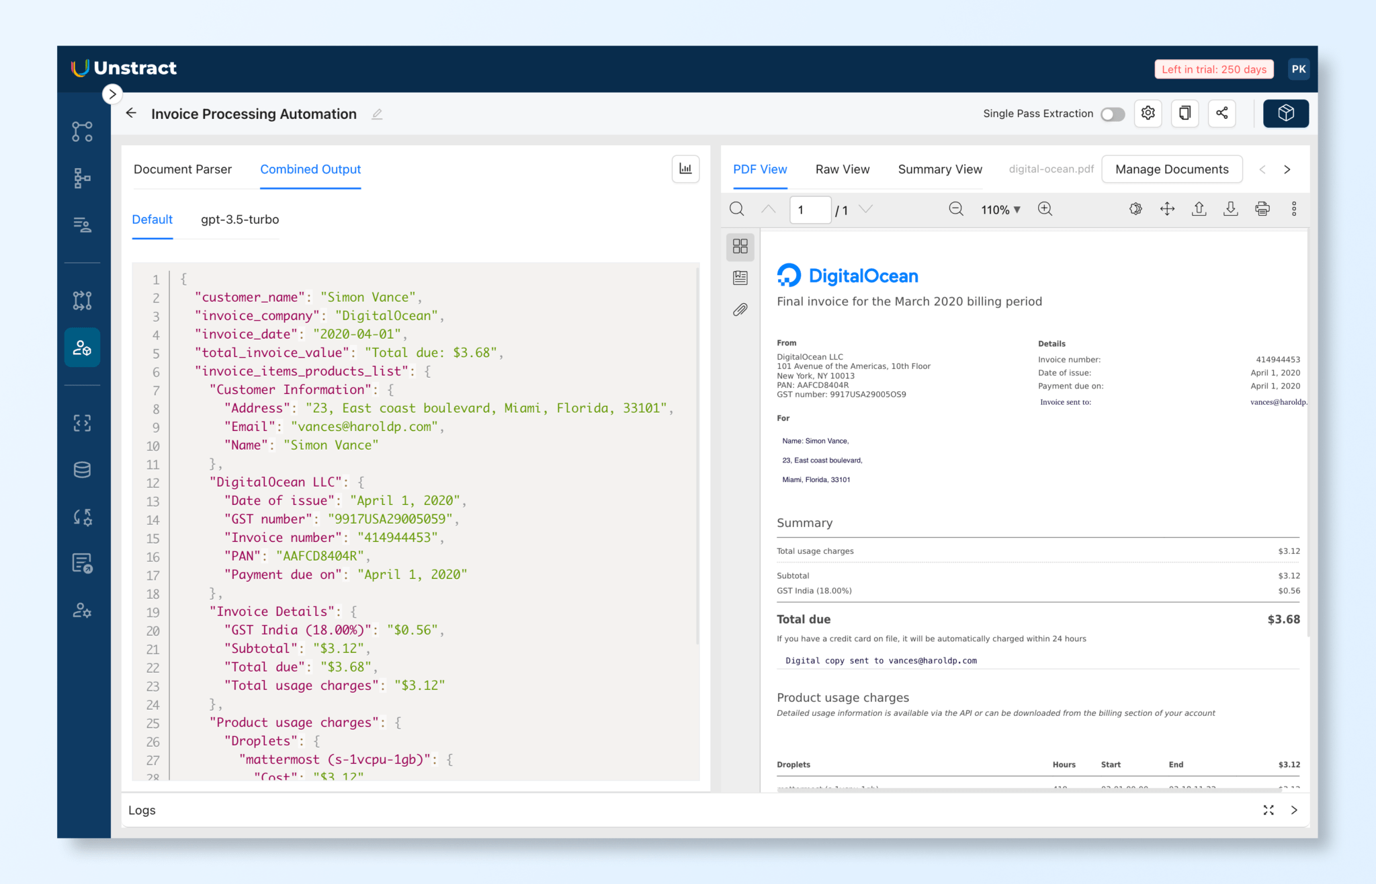Select the database icon in the left sidebar
This screenshot has height=884, width=1376.
(82, 469)
